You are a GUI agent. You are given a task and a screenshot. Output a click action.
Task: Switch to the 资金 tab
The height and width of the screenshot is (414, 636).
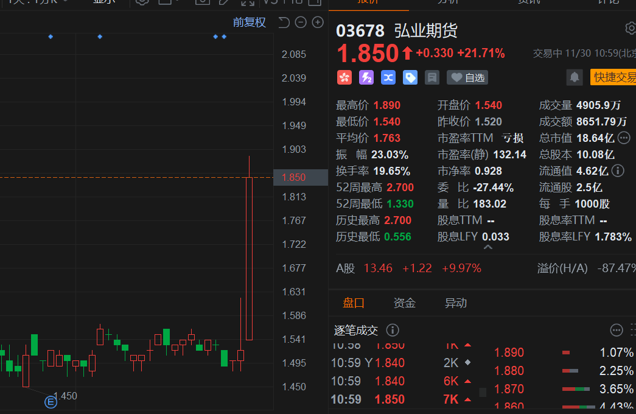404,303
